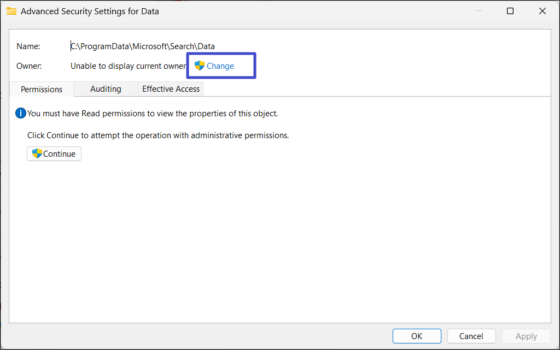The width and height of the screenshot is (560, 350).
Task: Click the 'You must have Read permissions' message
Action: 153,114
